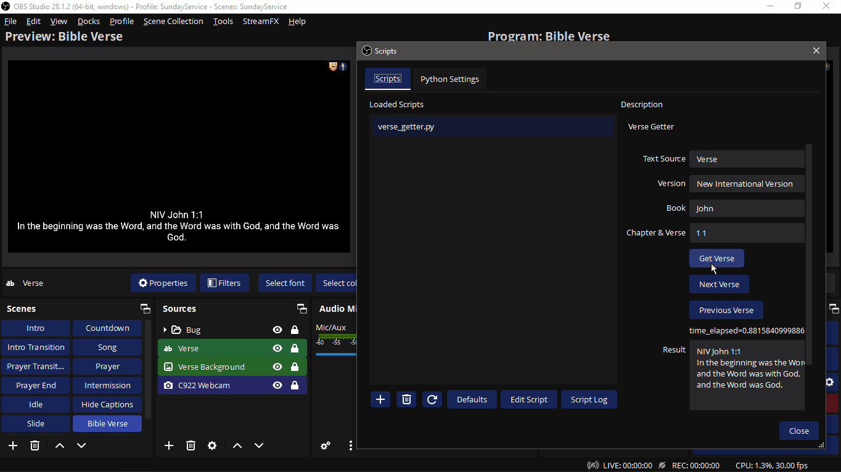Screen dimensions: 841x472
Task: Click the Get Verse button
Action: coord(716,258)
